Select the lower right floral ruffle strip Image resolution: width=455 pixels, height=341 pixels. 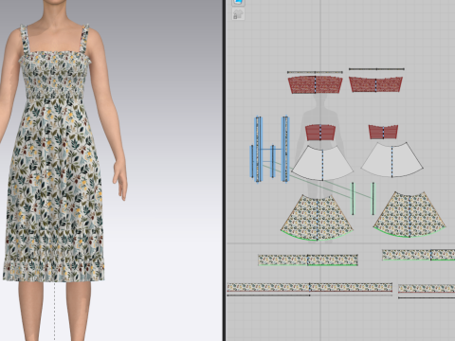[427, 288]
